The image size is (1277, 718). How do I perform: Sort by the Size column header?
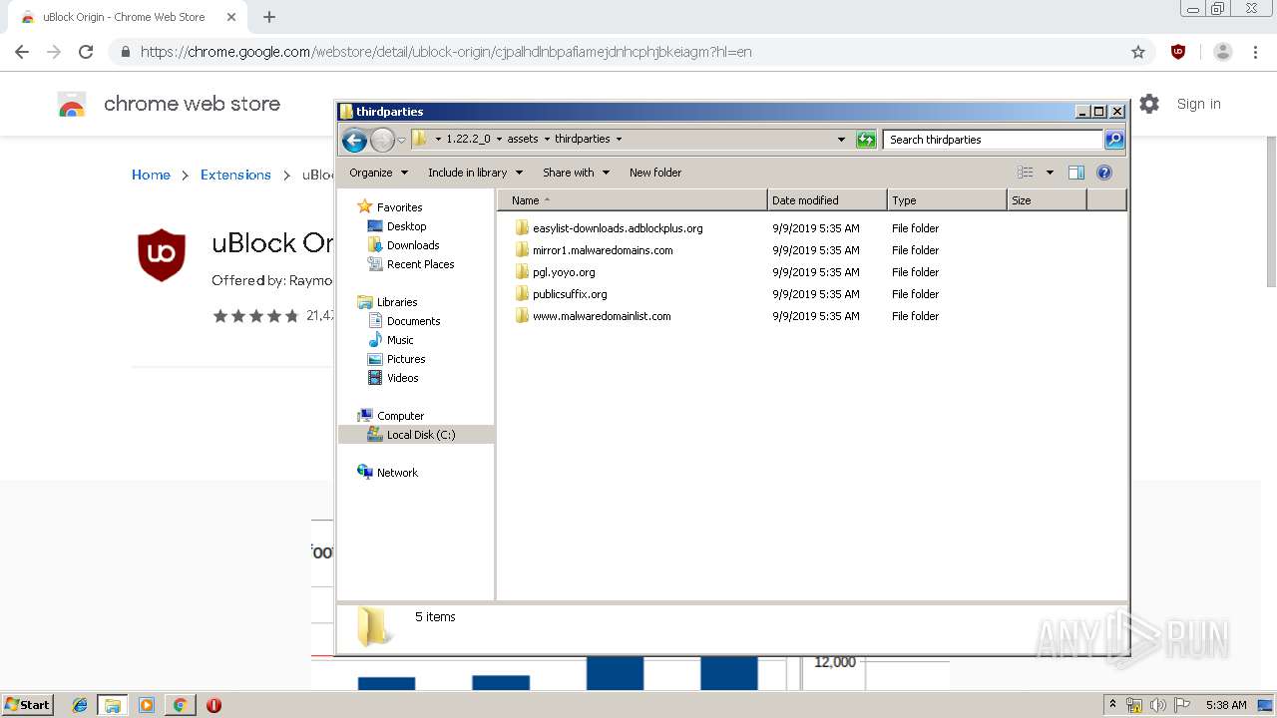(x=1047, y=200)
